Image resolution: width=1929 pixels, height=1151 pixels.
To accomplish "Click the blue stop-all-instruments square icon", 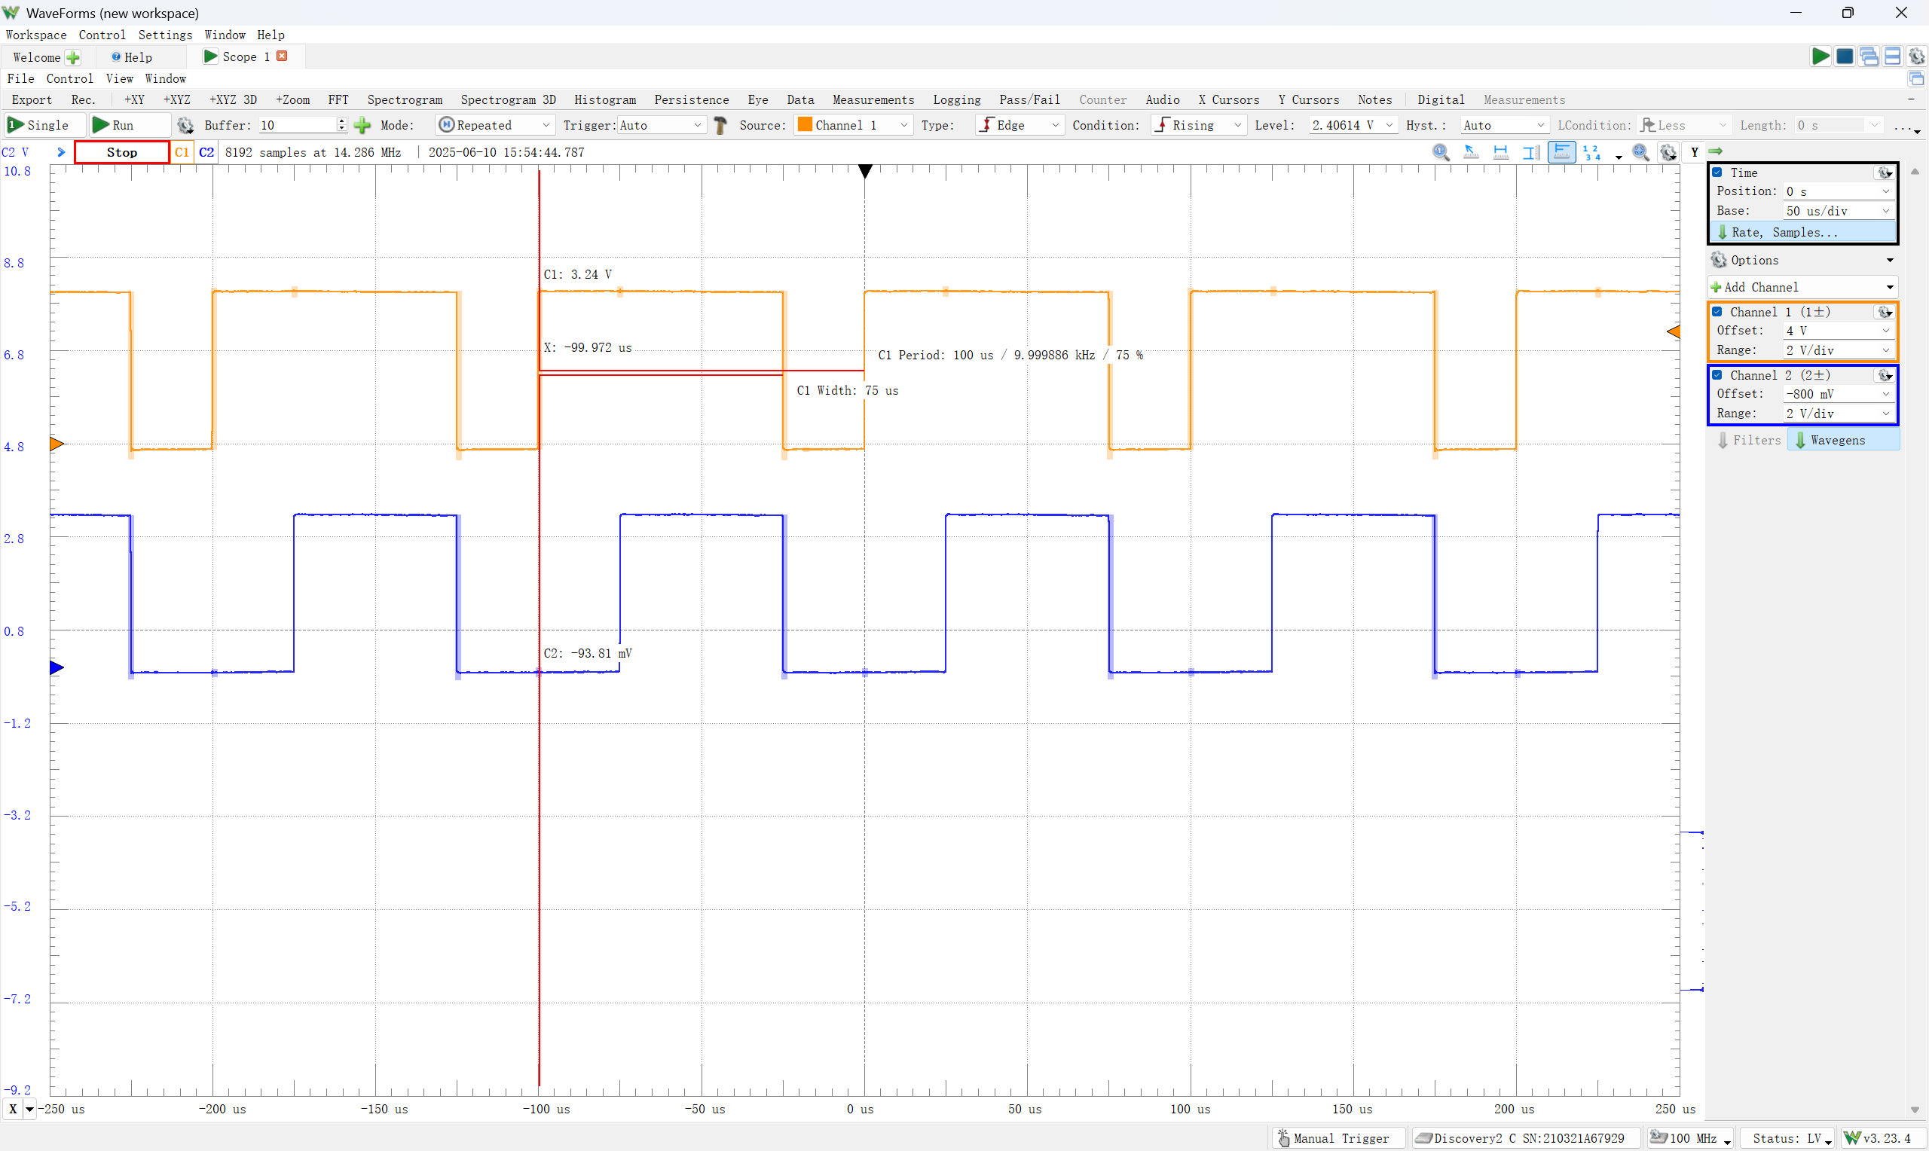I will point(1845,56).
